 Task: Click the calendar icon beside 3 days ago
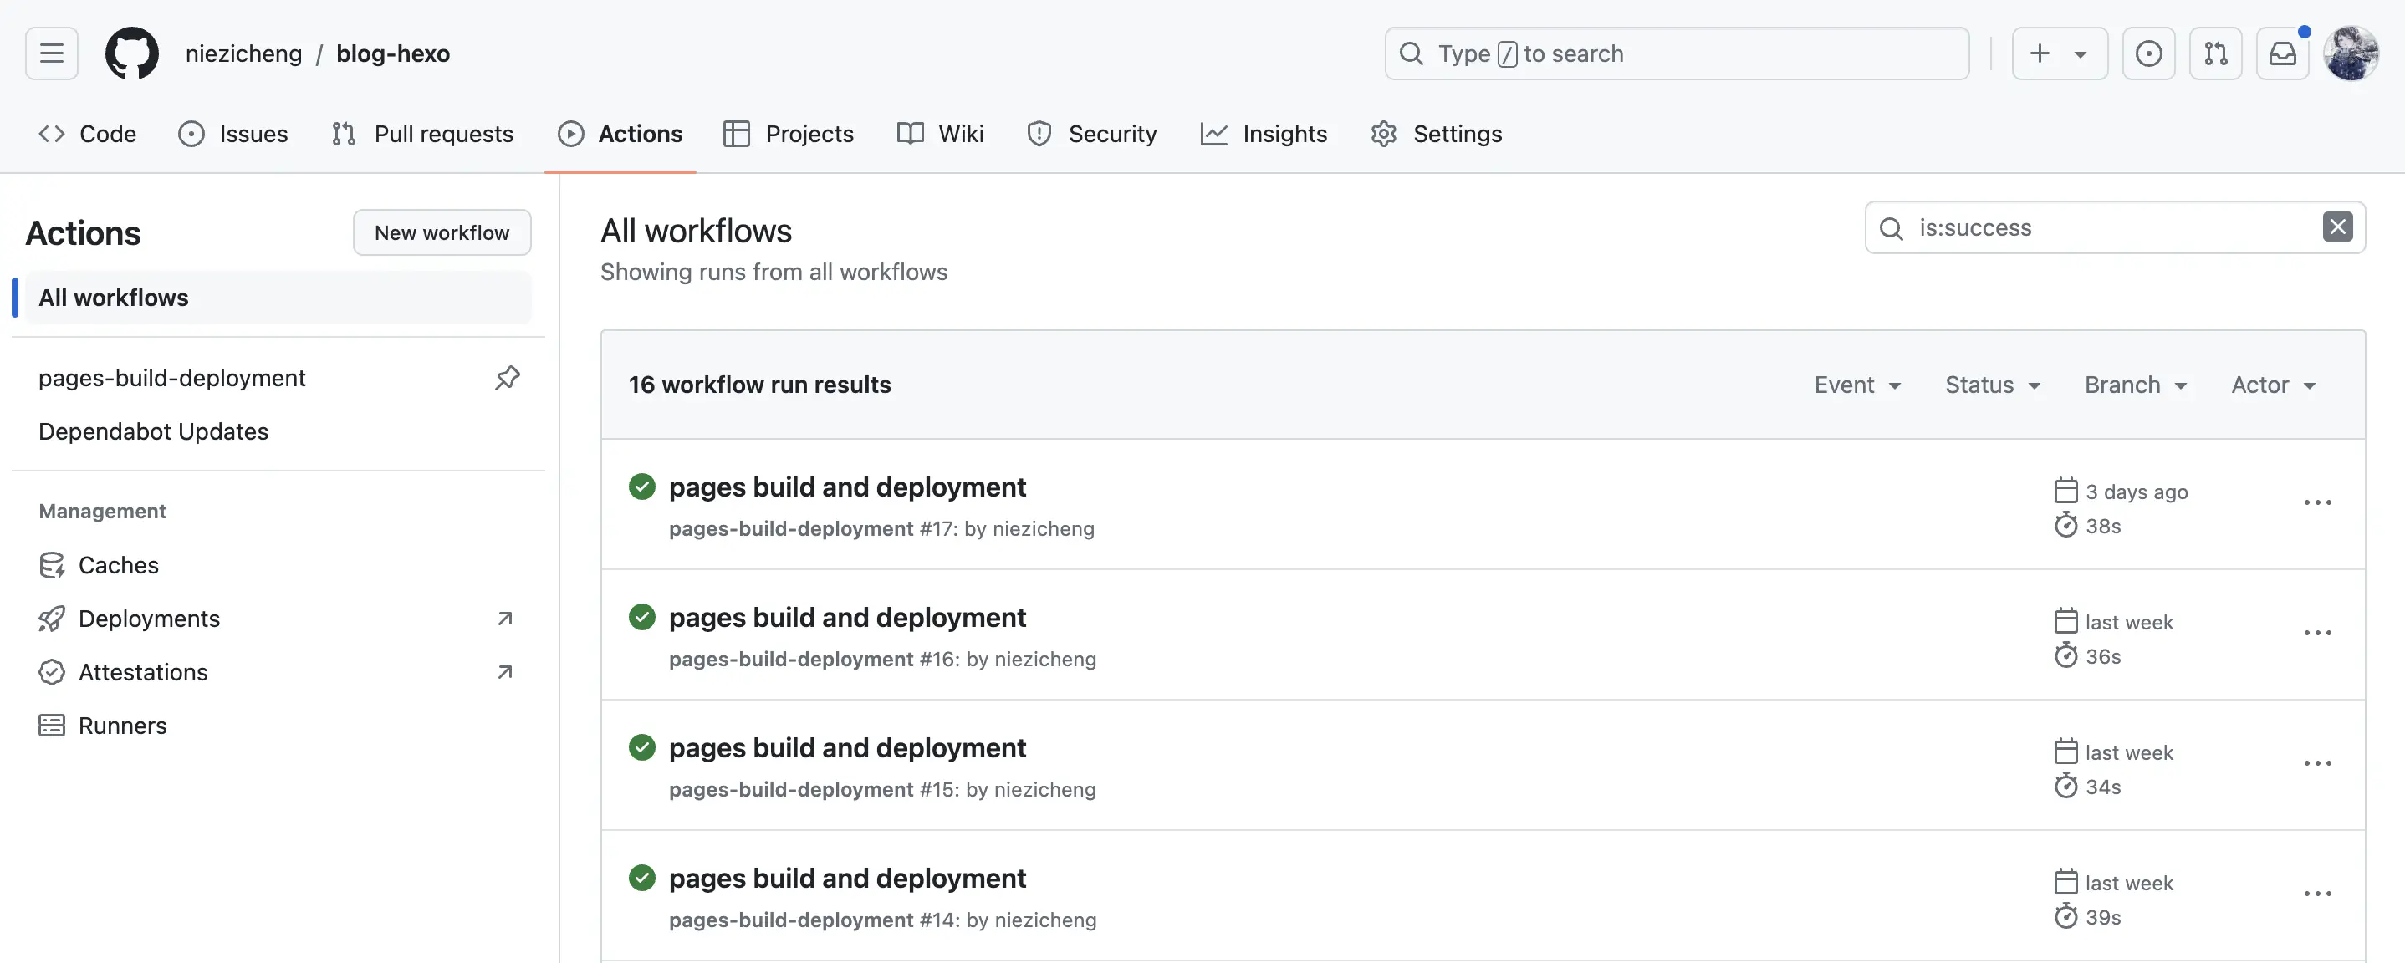pyautogui.click(x=2065, y=491)
